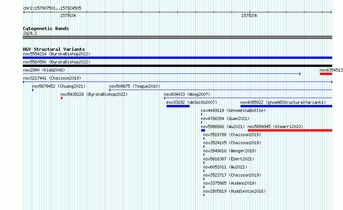Click the red bar of nsv5894945
Screen dimensions: 343x210
pyautogui.click(x=290, y=130)
